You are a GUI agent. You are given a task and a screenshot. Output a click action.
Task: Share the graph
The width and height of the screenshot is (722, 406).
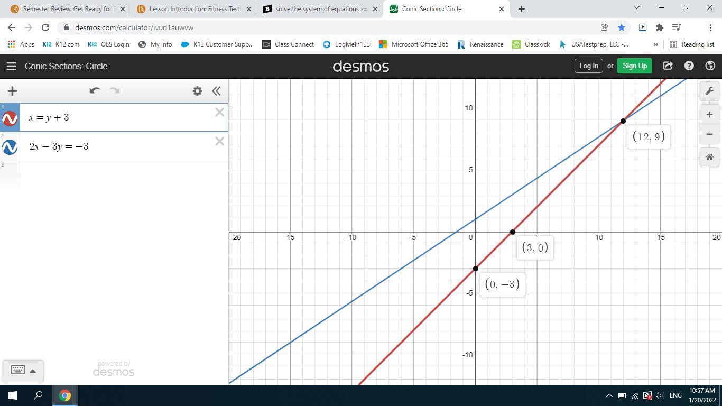click(668, 66)
